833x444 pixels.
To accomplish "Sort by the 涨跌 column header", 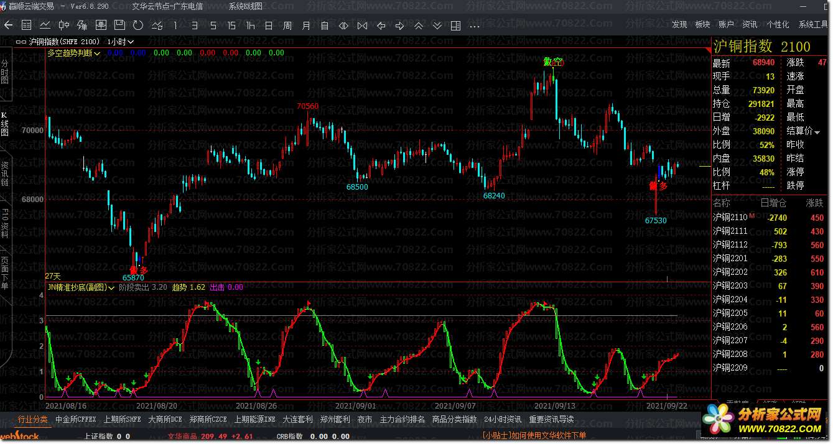I will tap(814, 203).
